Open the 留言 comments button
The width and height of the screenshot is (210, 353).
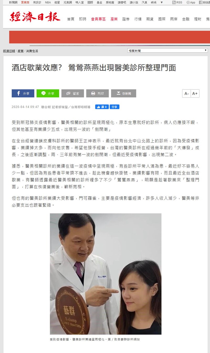[x=73, y=93]
